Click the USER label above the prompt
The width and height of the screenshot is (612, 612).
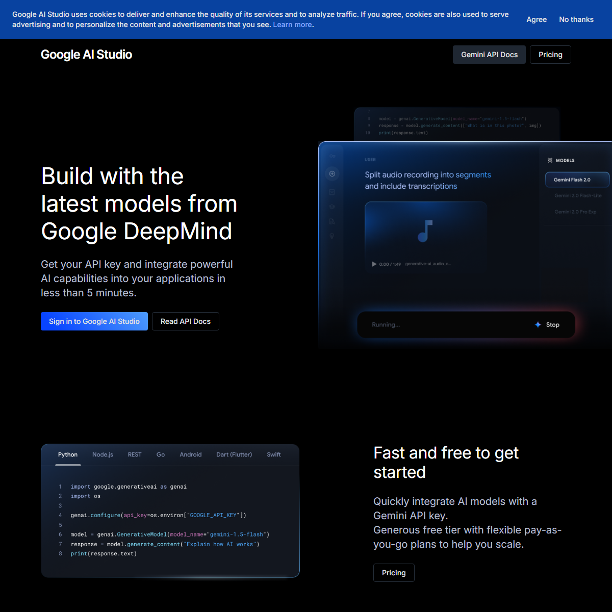370,160
